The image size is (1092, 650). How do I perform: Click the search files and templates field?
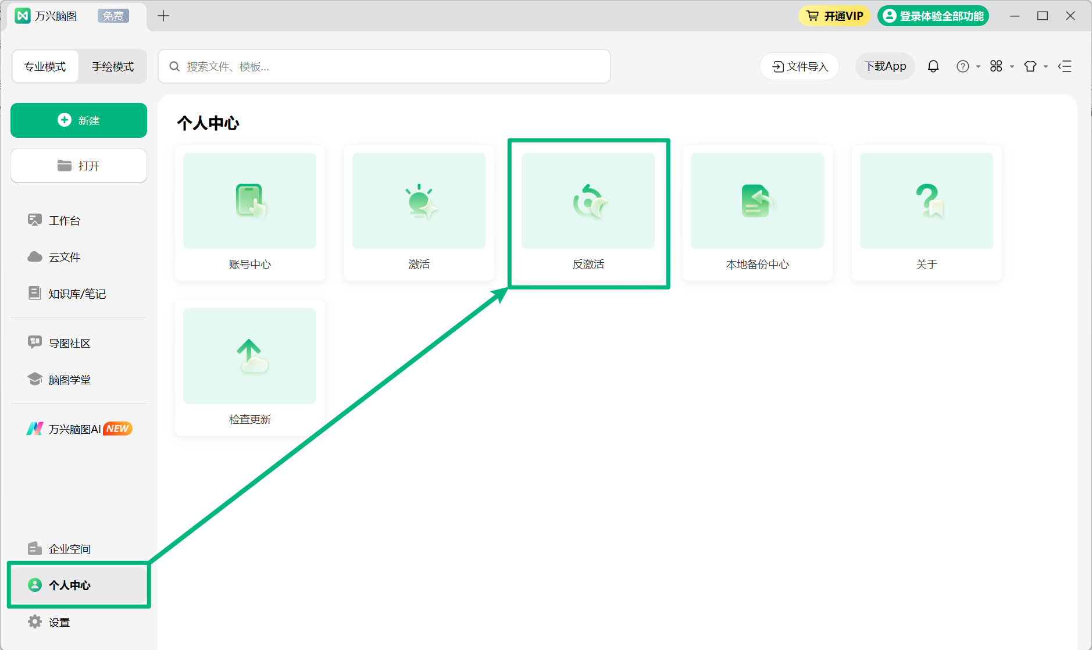click(384, 66)
